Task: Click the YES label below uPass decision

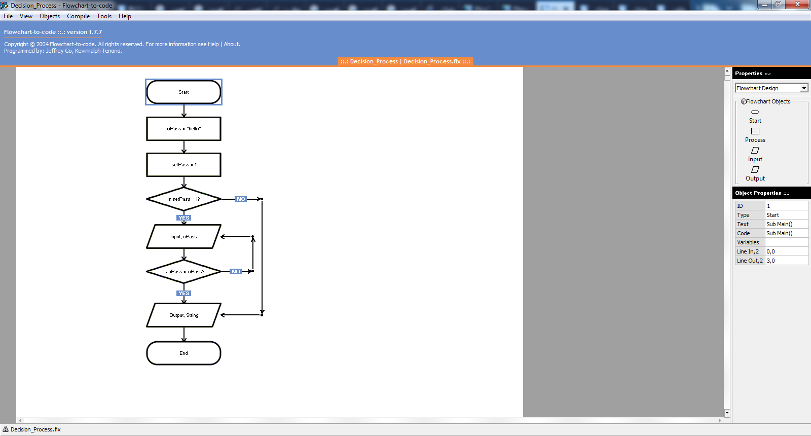Action: click(x=183, y=294)
